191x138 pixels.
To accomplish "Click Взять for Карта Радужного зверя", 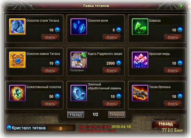I will click(x=111, y=71).
